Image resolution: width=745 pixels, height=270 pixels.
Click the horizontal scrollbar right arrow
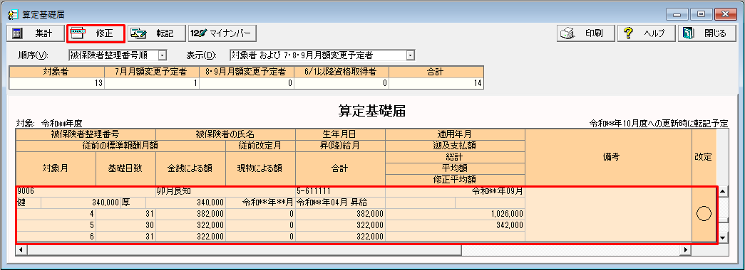tap(685, 249)
